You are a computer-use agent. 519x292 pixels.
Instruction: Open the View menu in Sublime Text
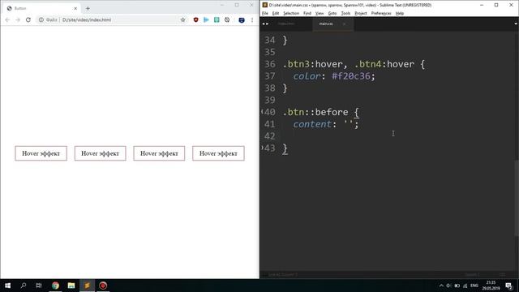[x=320, y=13]
